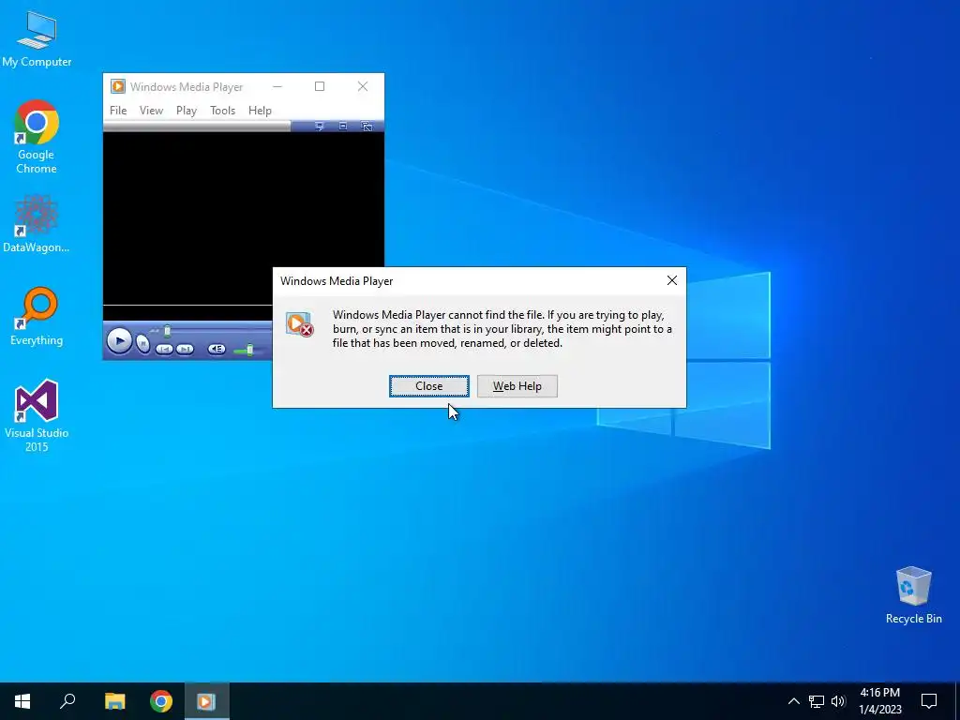Click the volume tray icon
This screenshot has width=960, height=720.
[x=838, y=701]
